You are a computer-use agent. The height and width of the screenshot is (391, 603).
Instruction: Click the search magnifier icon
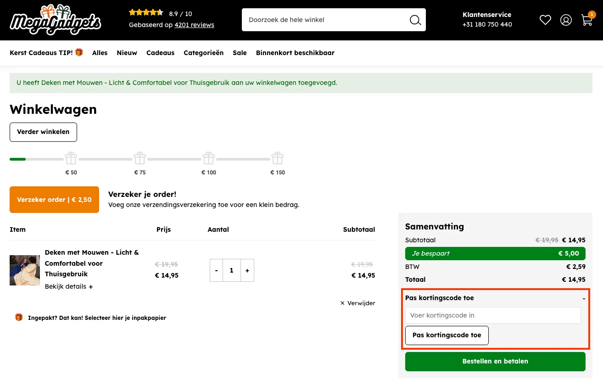[415, 20]
